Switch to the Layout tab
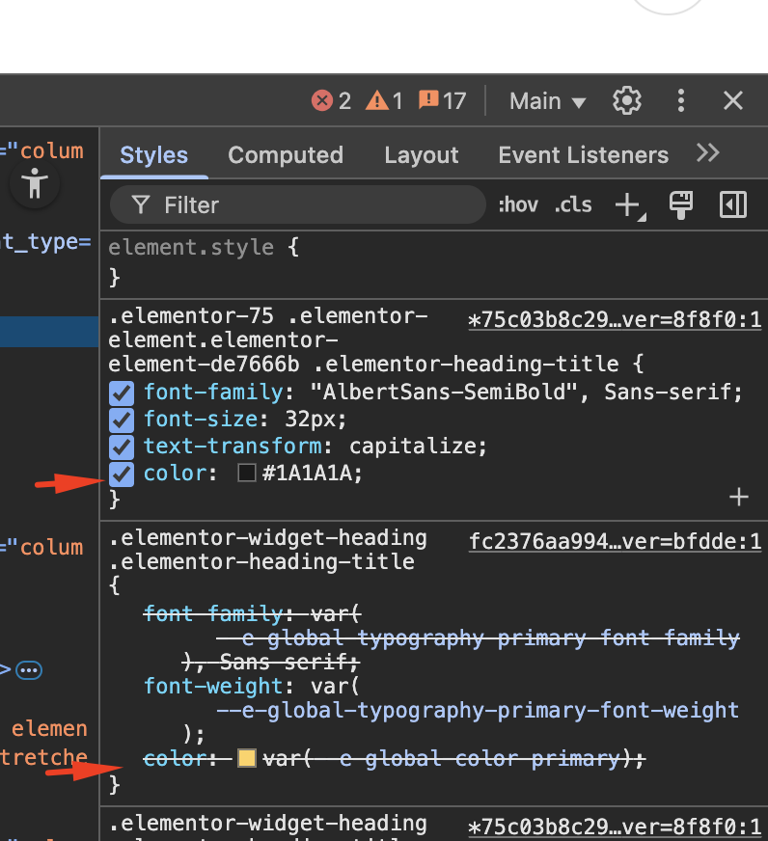 [x=422, y=155]
